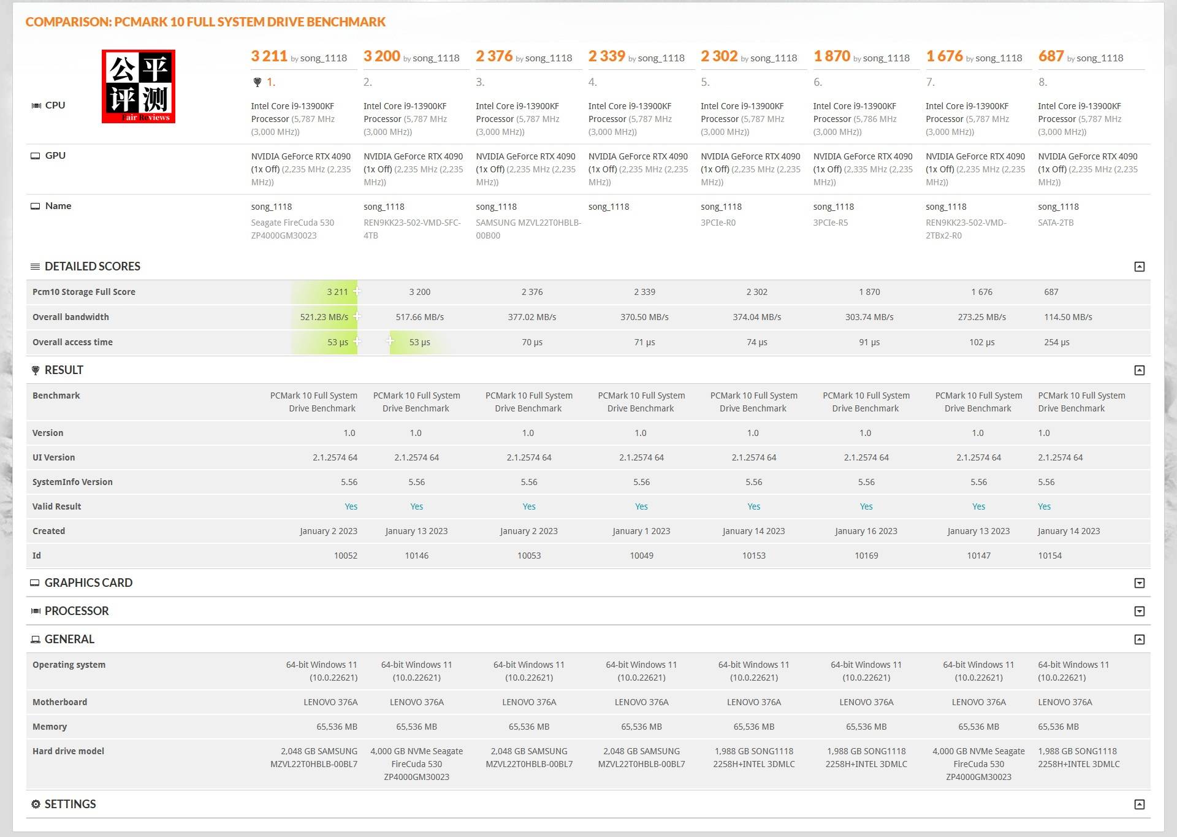Click the trophy icon beside rank 1

(x=257, y=82)
